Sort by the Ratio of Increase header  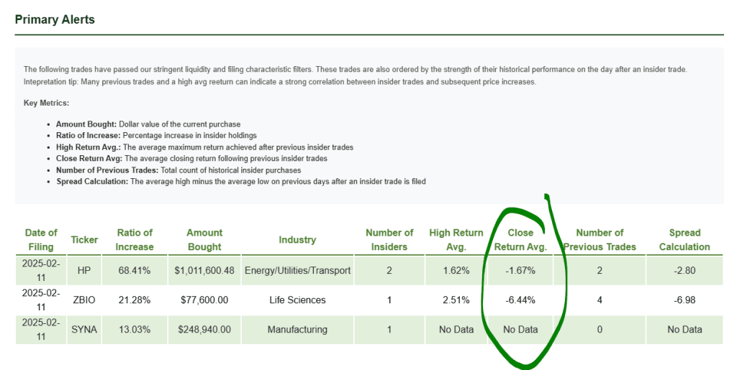pyautogui.click(x=135, y=239)
